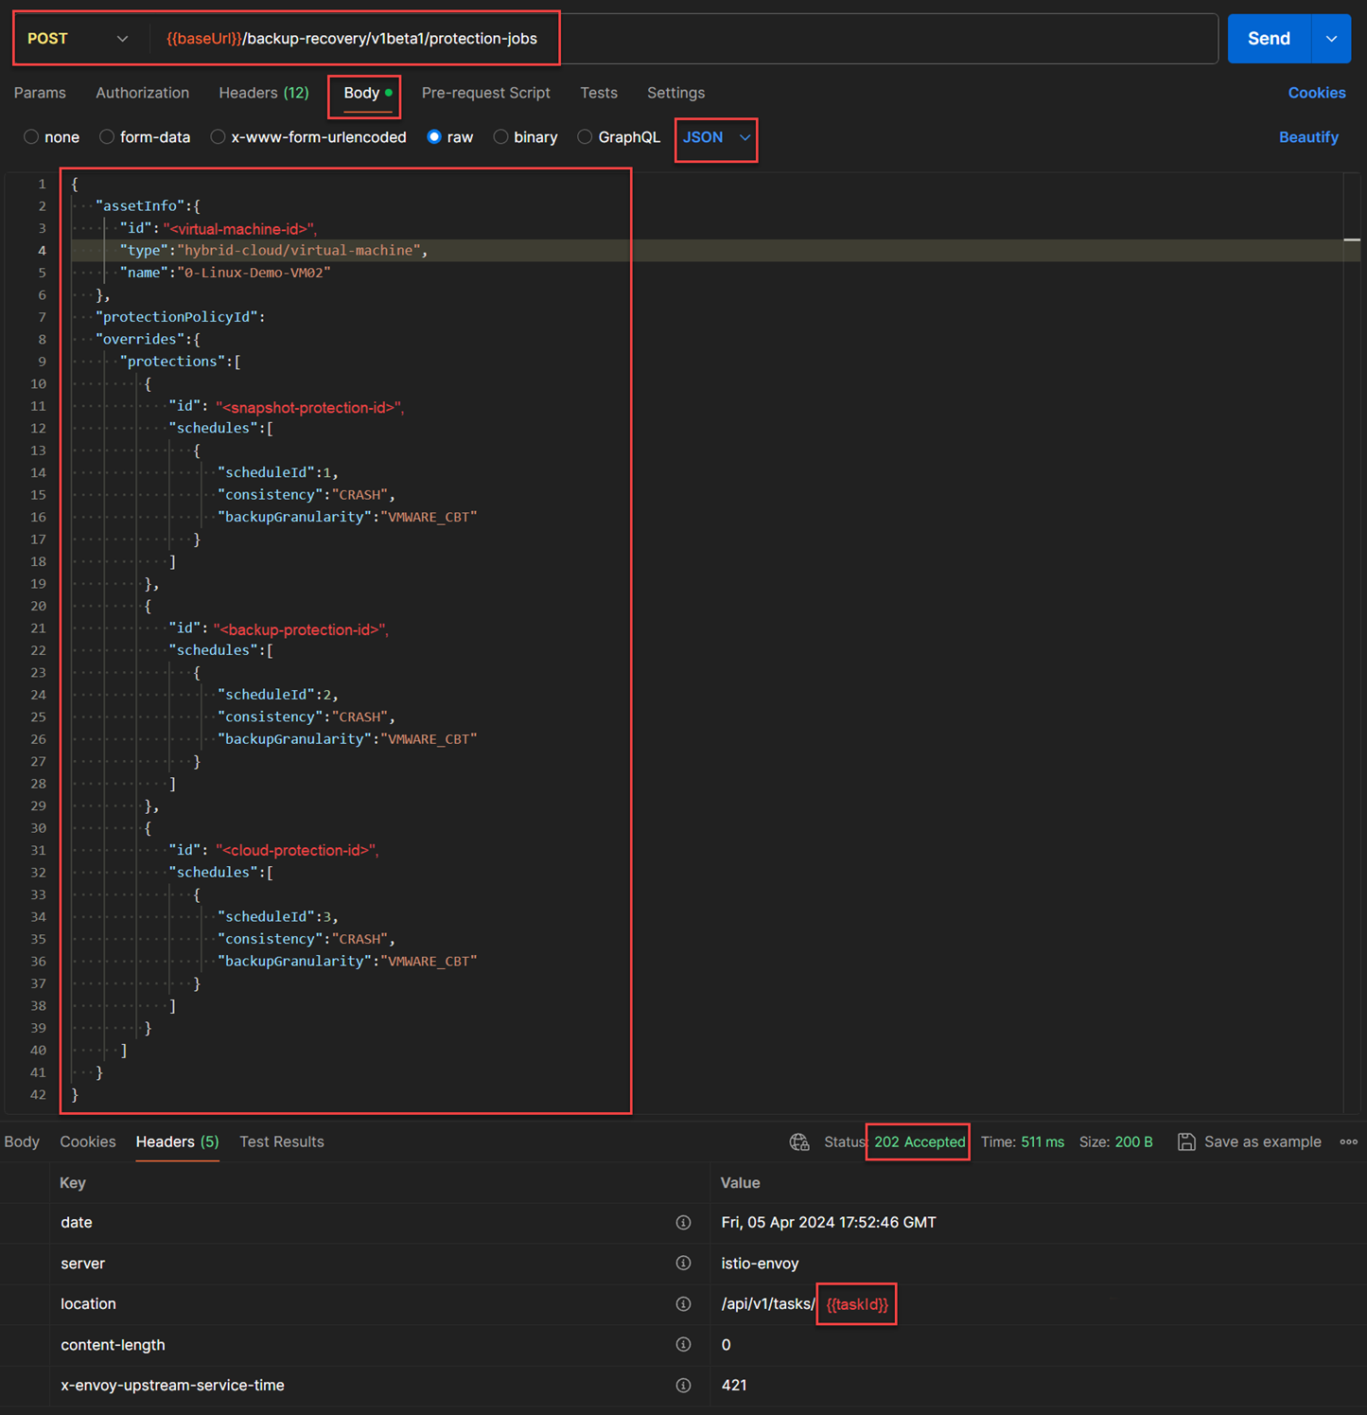Image resolution: width=1367 pixels, height=1415 pixels.
Task: Click the Value column header
Action: [x=741, y=1183]
